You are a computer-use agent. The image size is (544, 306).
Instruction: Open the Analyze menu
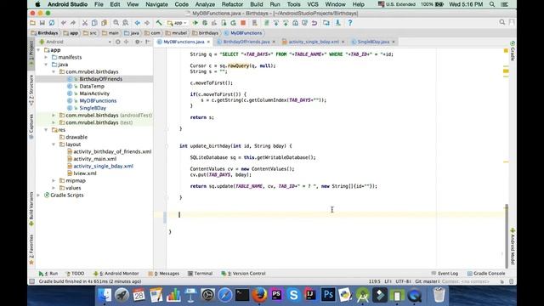(205, 4)
